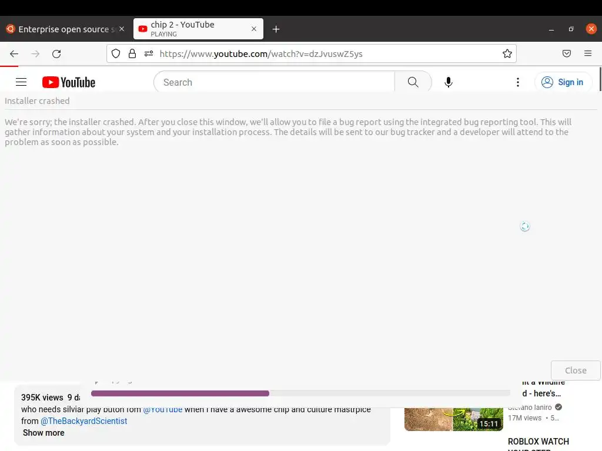Go to YouTube home via logo
The height and width of the screenshot is (451, 602).
(x=69, y=82)
